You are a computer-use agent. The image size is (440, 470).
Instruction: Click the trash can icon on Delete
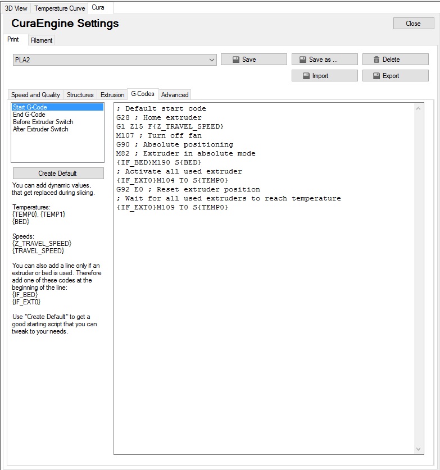tap(377, 60)
